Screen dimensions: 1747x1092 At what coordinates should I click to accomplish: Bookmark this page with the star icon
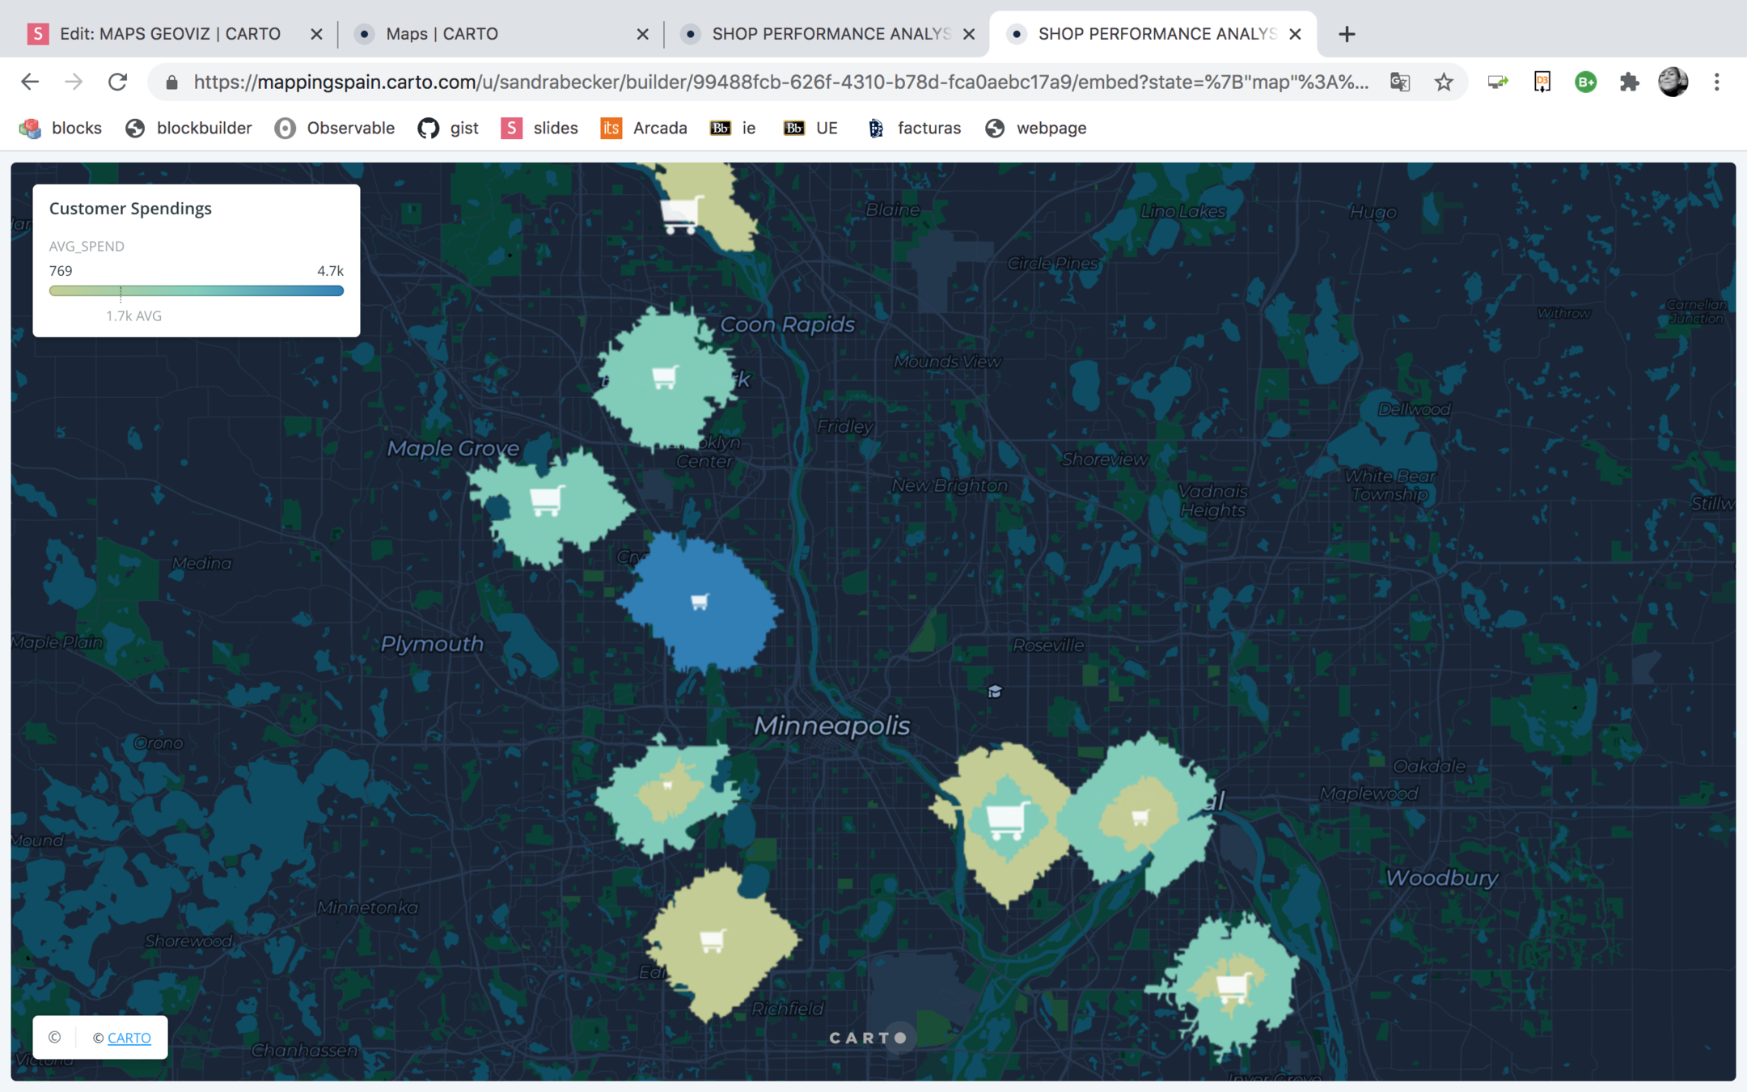click(1444, 82)
